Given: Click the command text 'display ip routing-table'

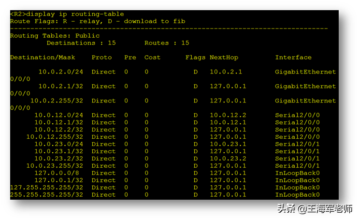Looking at the screenshot, I should tap(75, 14).
